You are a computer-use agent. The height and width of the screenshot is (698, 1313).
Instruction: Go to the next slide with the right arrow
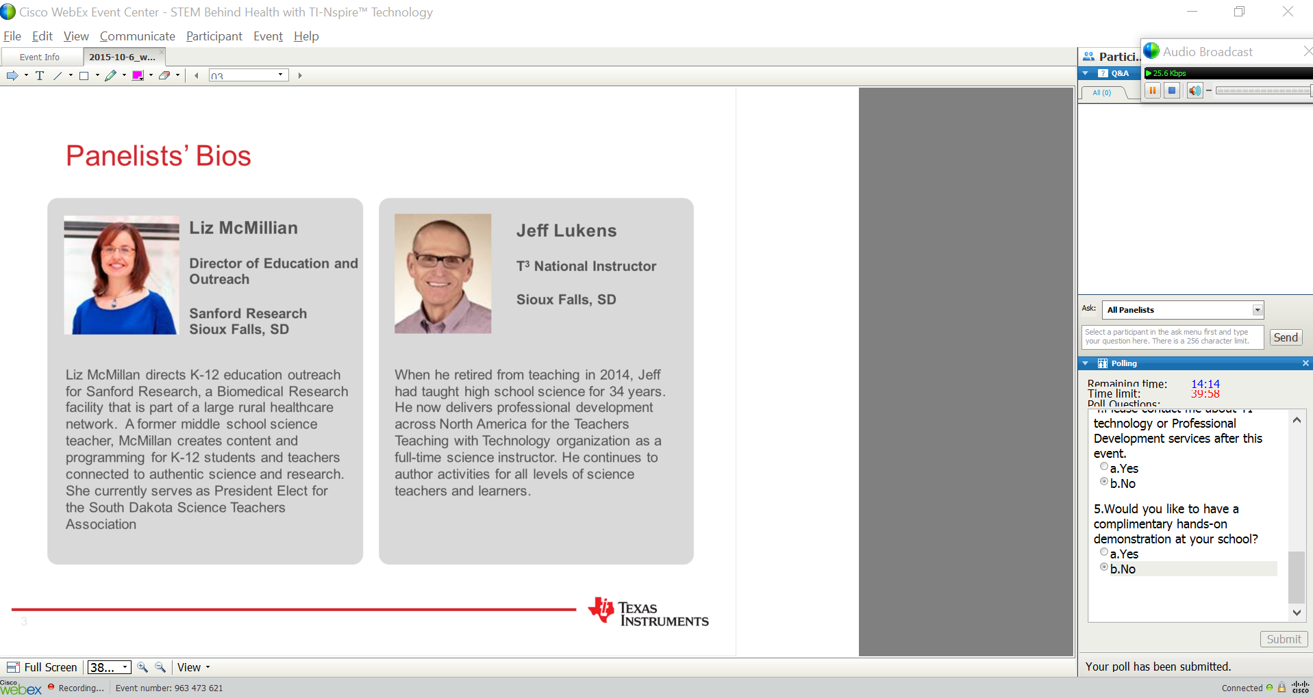300,75
